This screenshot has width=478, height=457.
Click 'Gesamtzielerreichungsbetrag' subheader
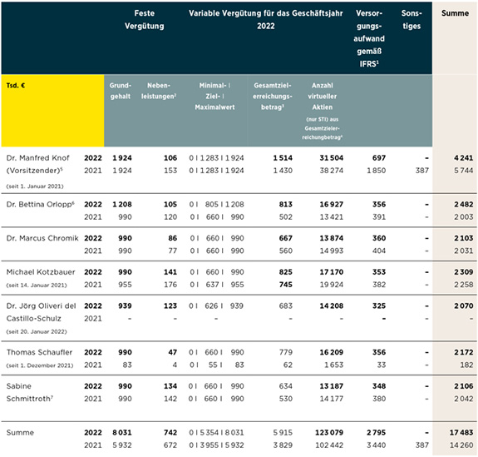(x=272, y=97)
